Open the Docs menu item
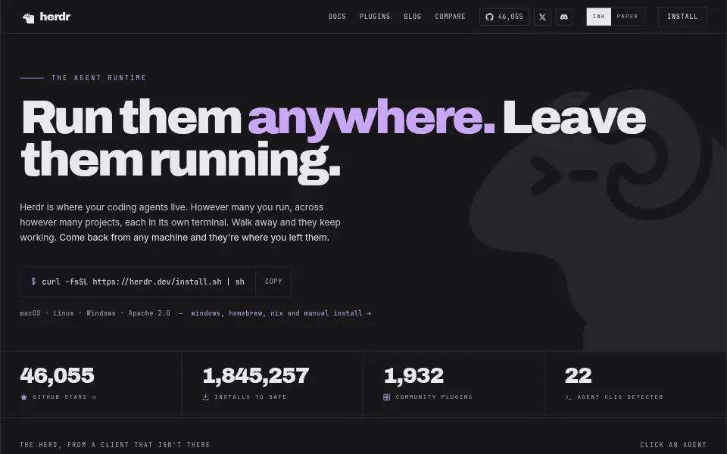 pyautogui.click(x=337, y=17)
